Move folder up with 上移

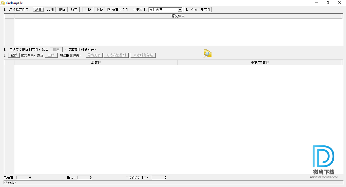click(88, 10)
